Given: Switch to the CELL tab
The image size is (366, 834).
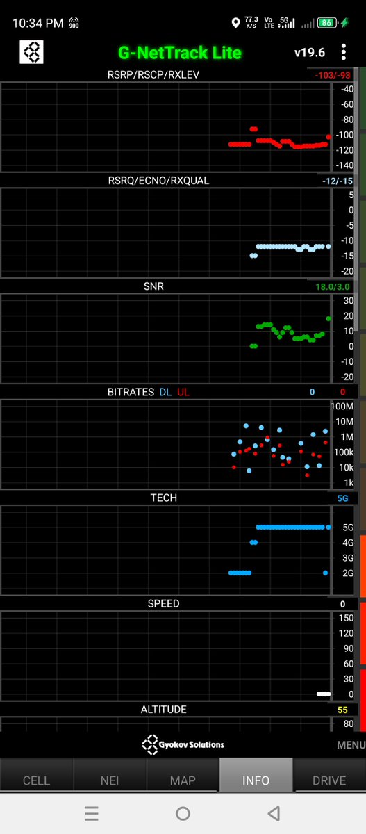Looking at the screenshot, I should [36, 775].
